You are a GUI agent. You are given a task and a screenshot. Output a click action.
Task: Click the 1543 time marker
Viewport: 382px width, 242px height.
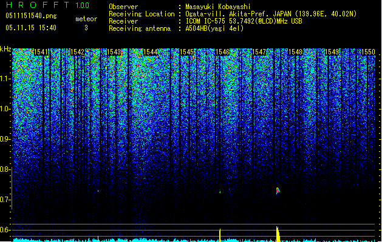(114, 52)
